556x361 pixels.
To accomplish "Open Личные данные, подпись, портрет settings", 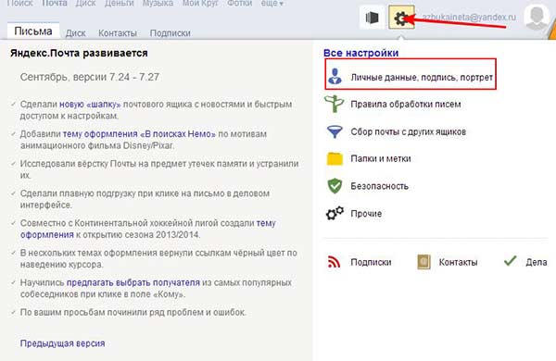I will (x=422, y=77).
